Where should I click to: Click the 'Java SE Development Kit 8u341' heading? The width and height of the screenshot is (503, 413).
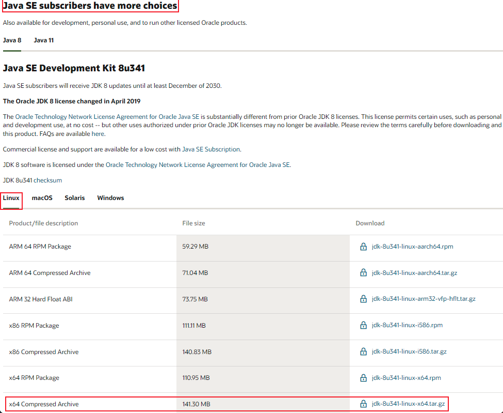point(74,68)
